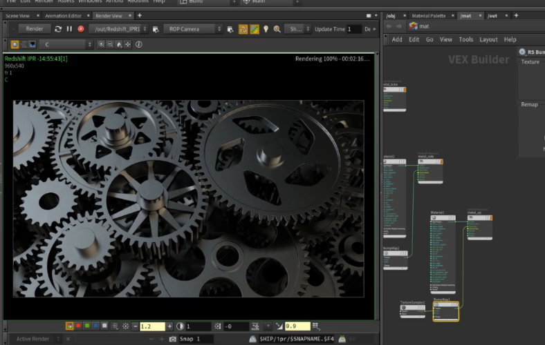Click the Render button
Screen dimensions: 545x345
pyautogui.click(x=34, y=29)
